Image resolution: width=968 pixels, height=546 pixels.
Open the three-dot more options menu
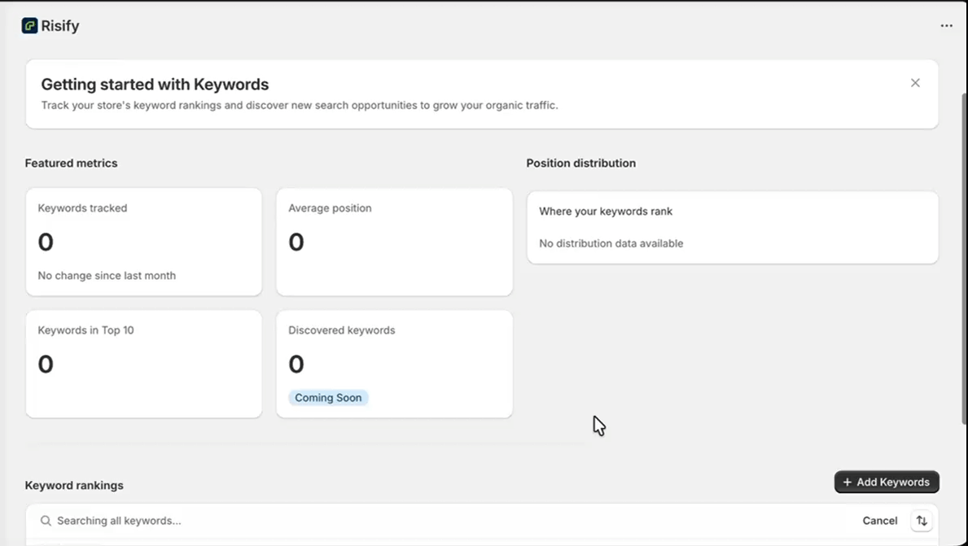[946, 26]
